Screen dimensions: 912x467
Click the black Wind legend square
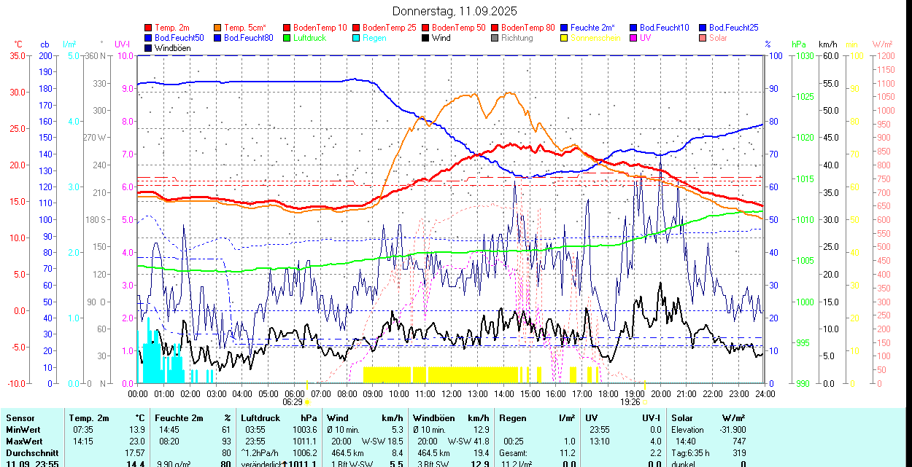(x=425, y=38)
